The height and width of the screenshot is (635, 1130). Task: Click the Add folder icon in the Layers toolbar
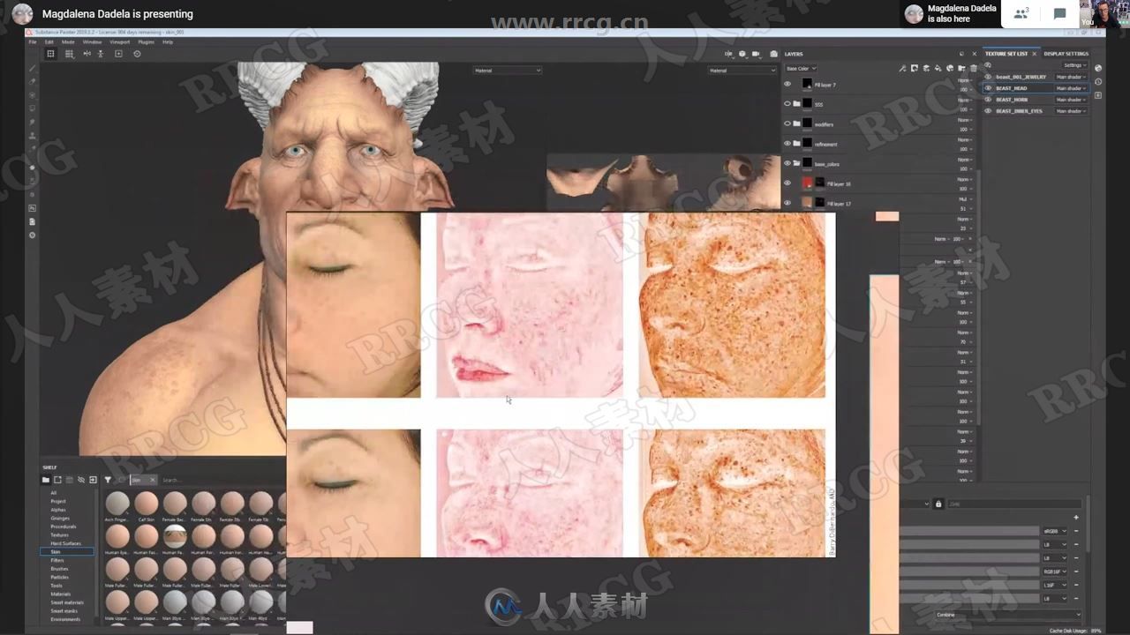click(x=961, y=69)
